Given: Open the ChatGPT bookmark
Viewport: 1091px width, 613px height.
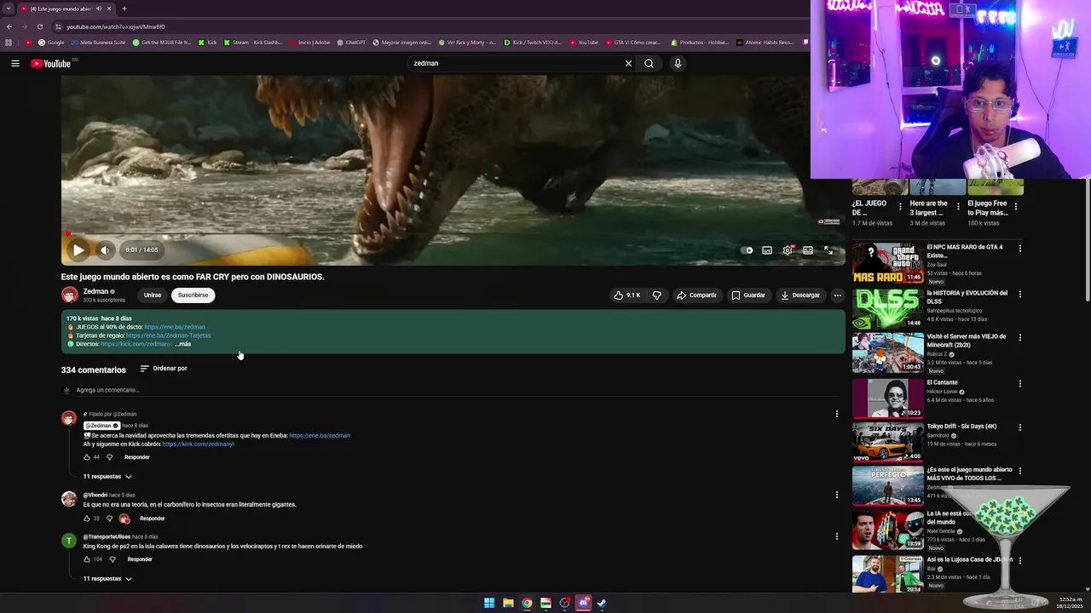Looking at the screenshot, I should click(351, 43).
